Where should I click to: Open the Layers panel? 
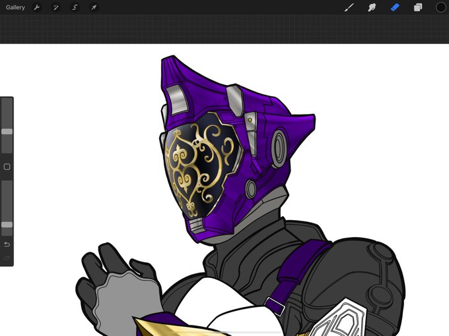click(x=418, y=7)
